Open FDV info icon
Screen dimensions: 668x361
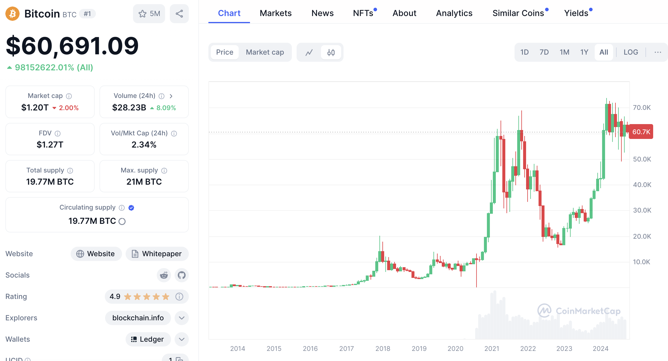click(58, 134)
